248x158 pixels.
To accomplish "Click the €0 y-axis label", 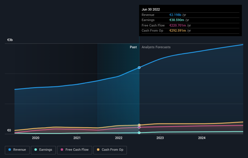I will 9,130.
